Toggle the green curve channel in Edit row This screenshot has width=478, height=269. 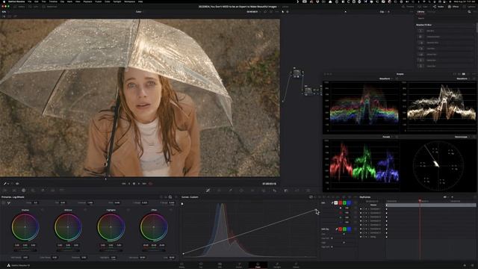(x=344, y=202)
